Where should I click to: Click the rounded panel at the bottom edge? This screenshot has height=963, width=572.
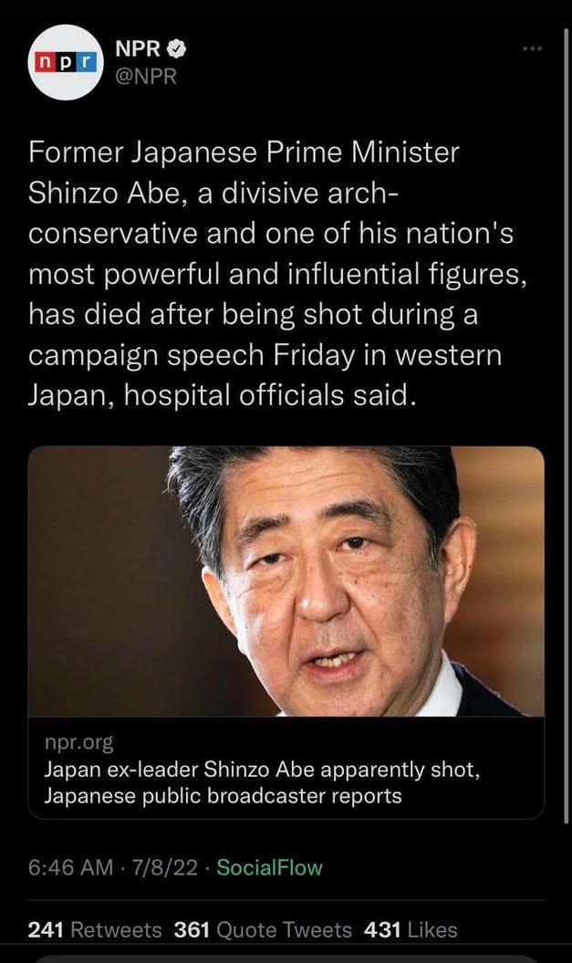pyautogui.click(x=286, y=959)
